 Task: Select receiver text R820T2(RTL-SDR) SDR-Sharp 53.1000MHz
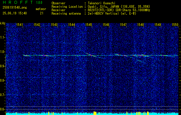click(119, 10)
